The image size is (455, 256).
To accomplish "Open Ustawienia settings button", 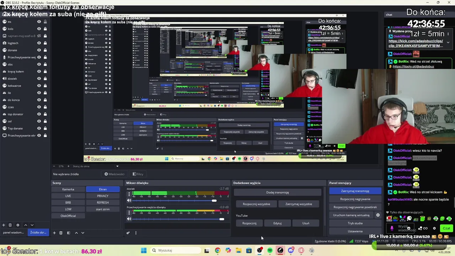I will [x=355, y=231].
